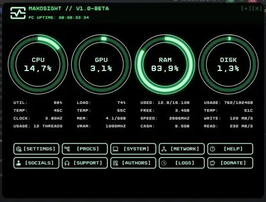The width and height of the screenshot is (266, 202).
Task: Click the clock icon in Logs button
Action: [164, 163]
